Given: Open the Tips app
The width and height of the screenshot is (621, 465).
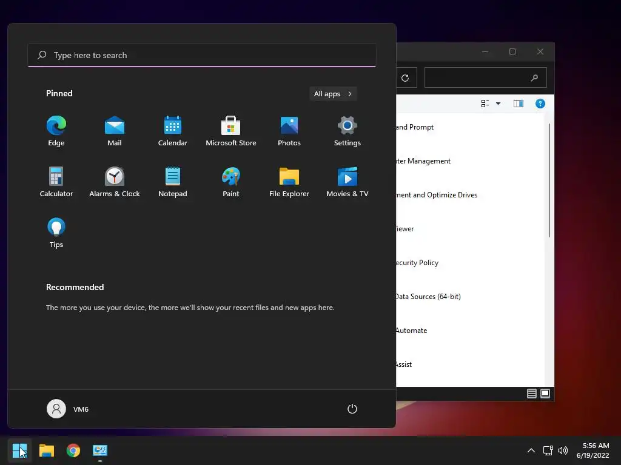Looking at the screenshot, I should point(56,233).
